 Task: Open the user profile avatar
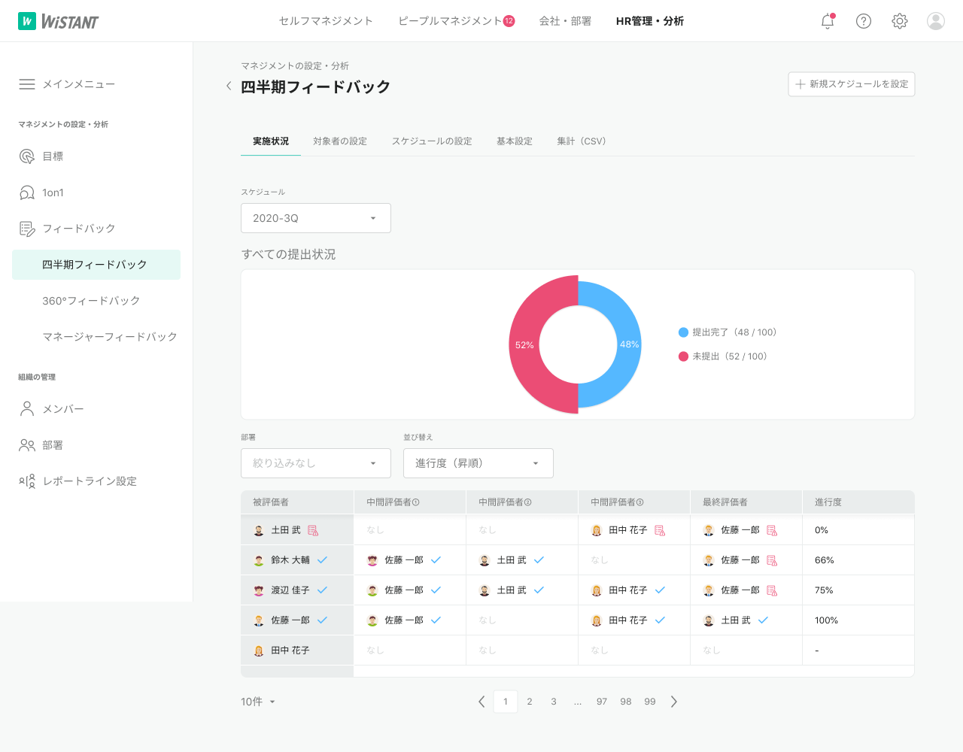pos(936,21)
